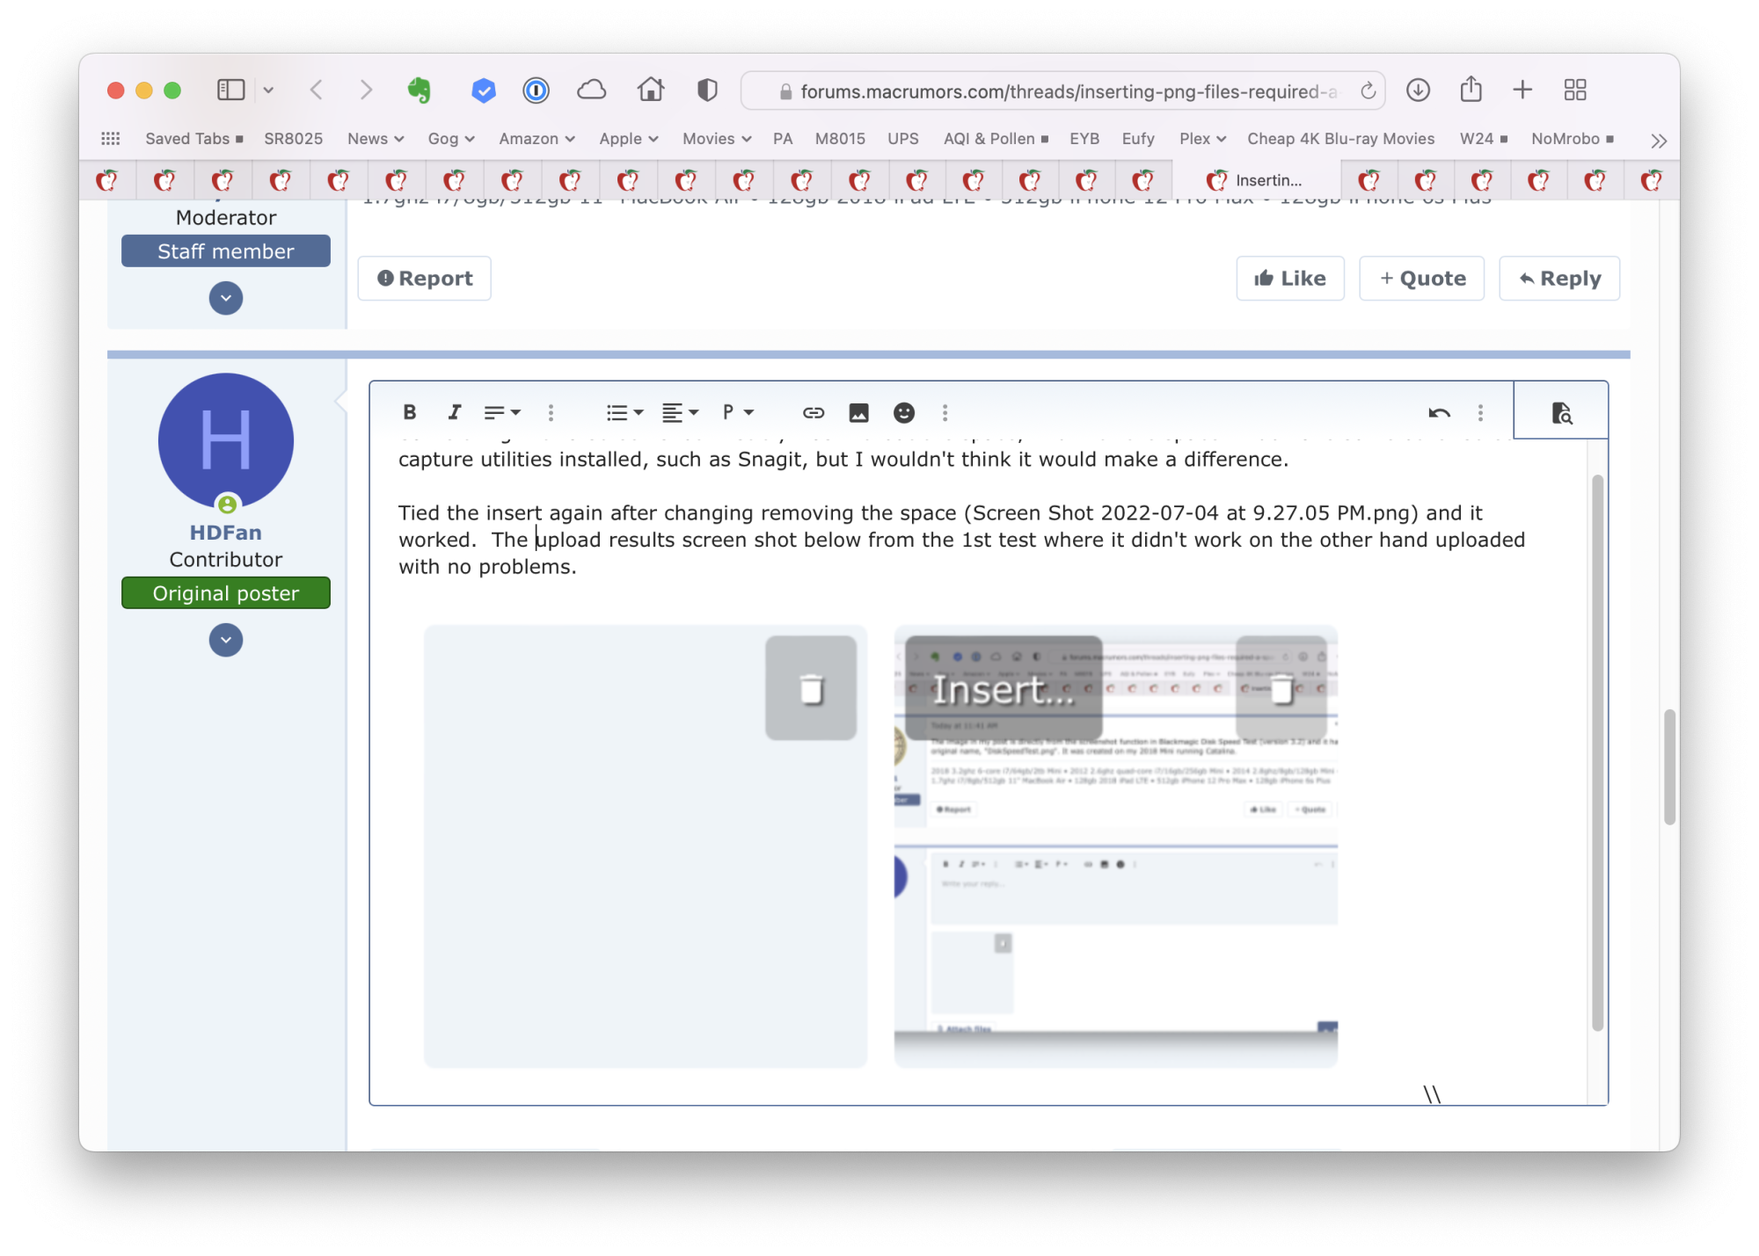Delete the blank left attachment thumbnail

pos(811,688)
